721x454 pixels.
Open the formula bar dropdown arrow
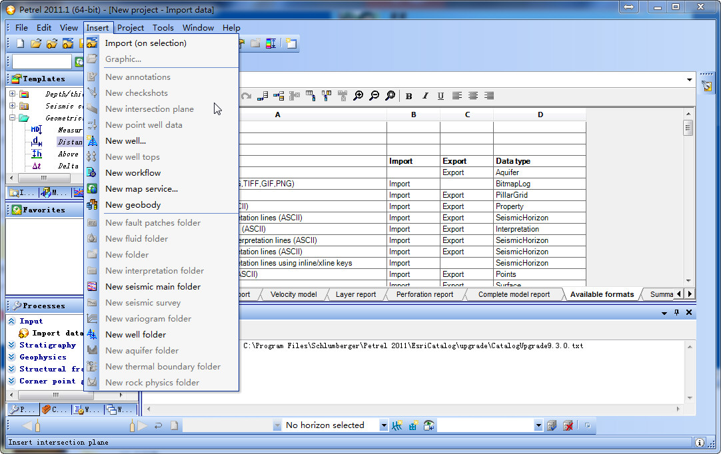coord(689,79)
